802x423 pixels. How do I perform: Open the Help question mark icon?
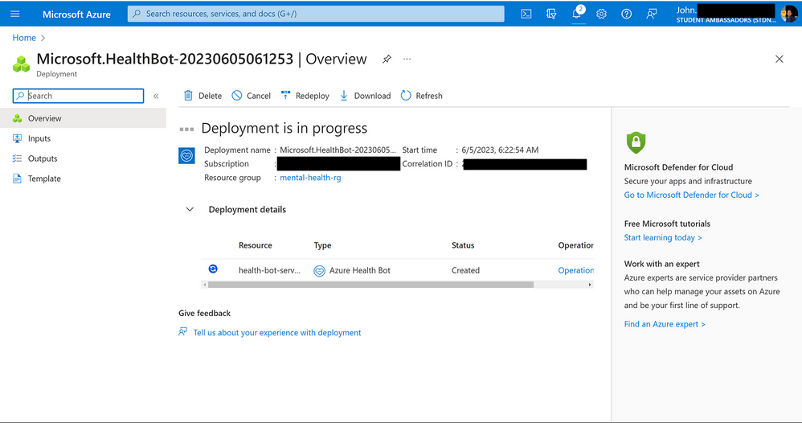click(627, 14)
